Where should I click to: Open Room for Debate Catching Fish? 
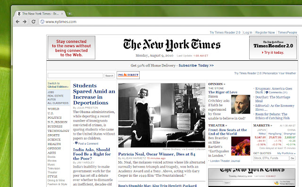point(272,116)
